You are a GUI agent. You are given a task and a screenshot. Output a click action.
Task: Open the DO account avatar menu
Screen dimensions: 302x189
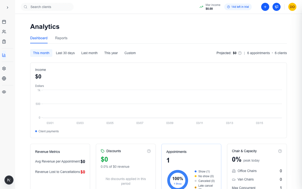292,7
